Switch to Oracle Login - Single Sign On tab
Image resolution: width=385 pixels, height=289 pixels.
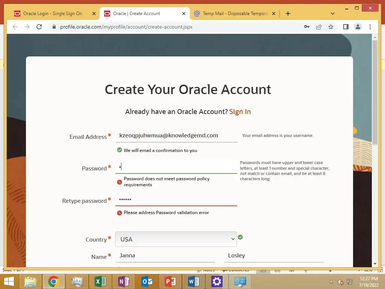[x=52, y=14]
